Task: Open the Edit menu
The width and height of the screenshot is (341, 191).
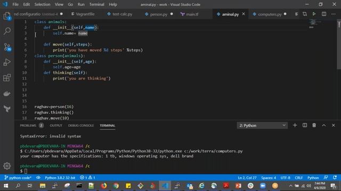Action: (26, 4)
